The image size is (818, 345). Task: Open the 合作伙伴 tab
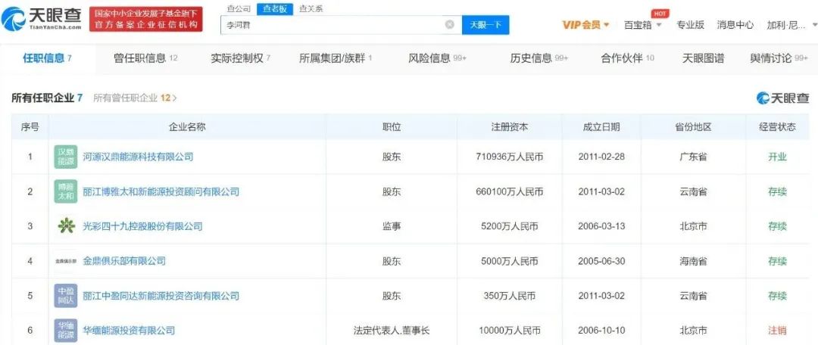click(x=627, y=58)
